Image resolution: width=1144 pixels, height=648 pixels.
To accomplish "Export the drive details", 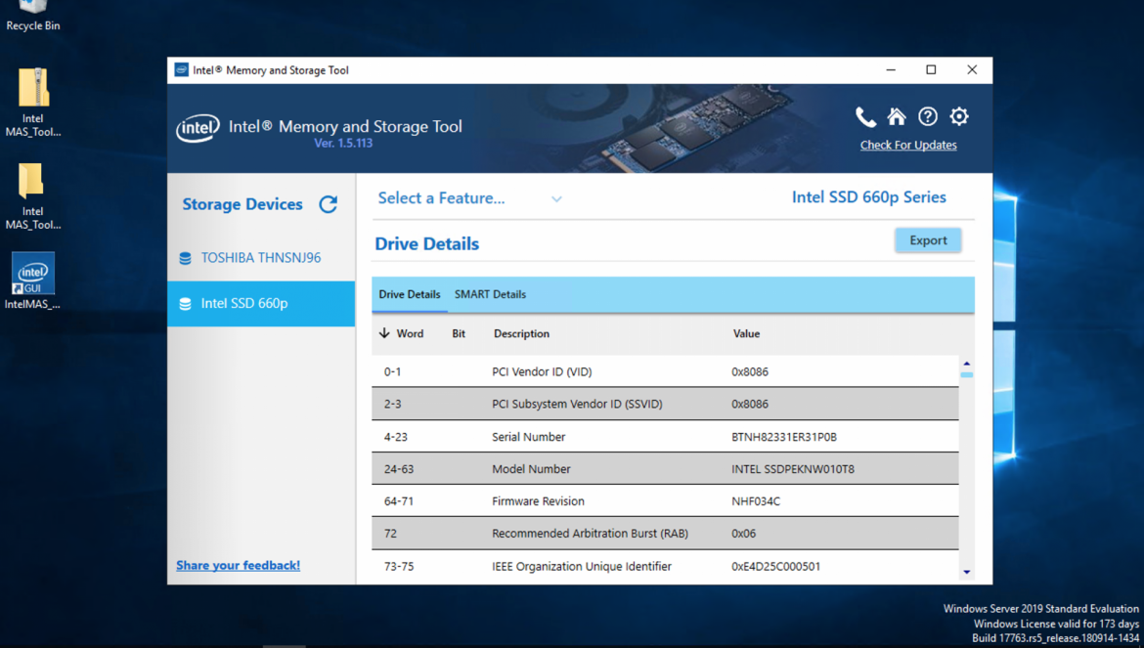I will tap(928, 240).
